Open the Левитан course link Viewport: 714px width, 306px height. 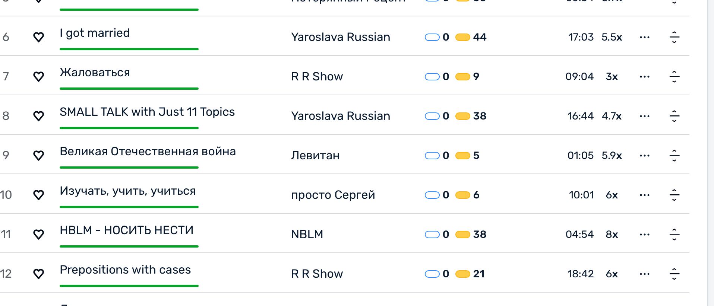tap(315, 156)
